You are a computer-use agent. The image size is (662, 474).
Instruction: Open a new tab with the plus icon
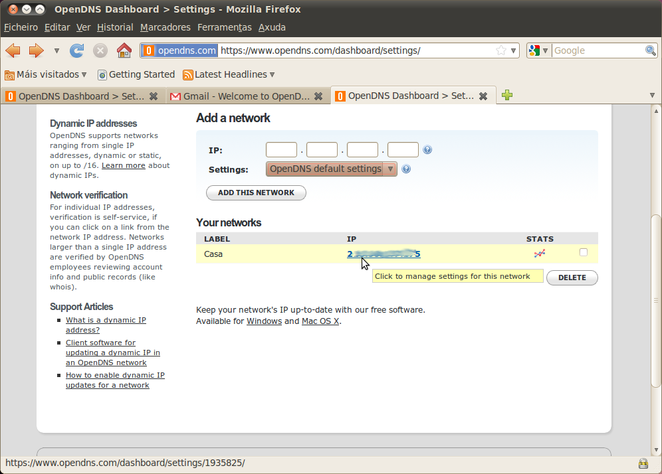tap(507, 96)
